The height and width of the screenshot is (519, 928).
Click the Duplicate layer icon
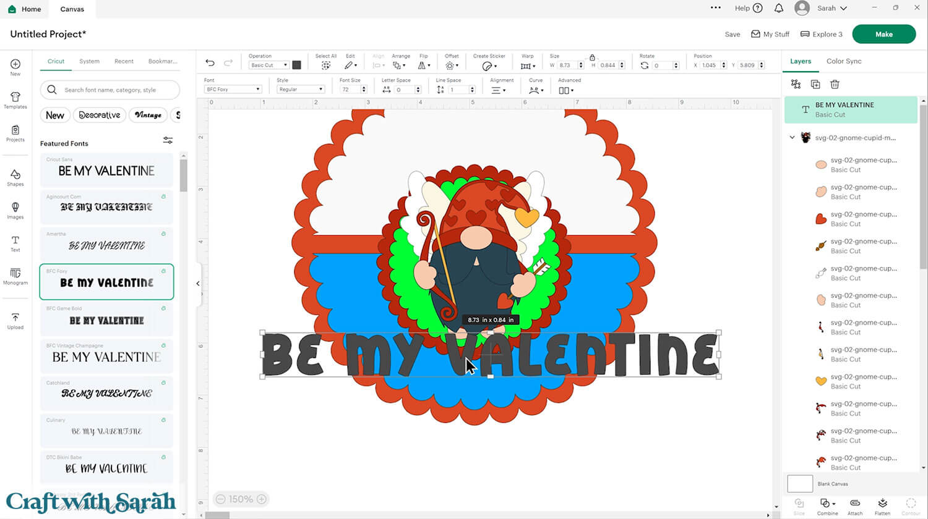[815, 84]
